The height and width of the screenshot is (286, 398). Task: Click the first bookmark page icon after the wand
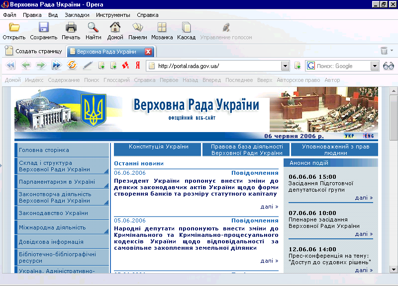(101, 66)
